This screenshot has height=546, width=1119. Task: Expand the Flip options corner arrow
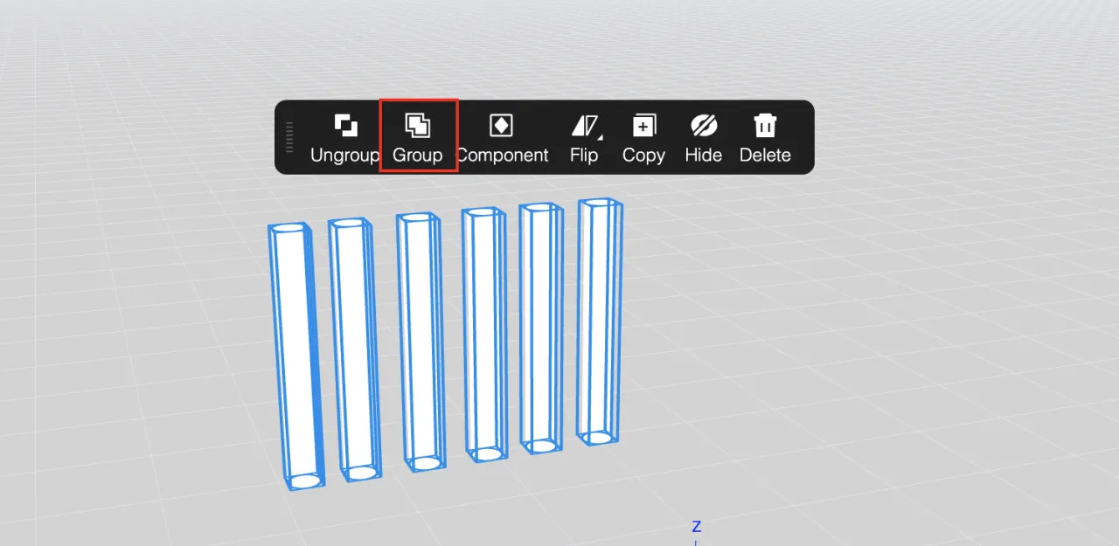[600, 136]
